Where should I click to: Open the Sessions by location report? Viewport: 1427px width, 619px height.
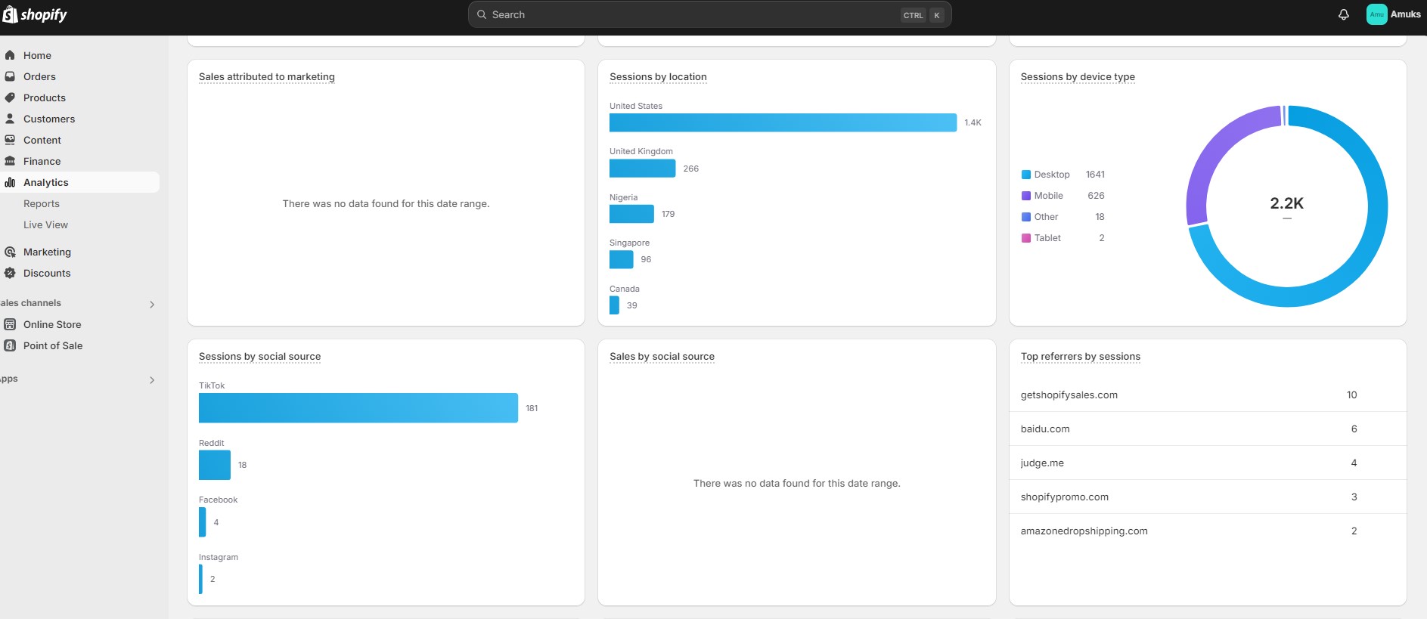(x=658, y=77)
